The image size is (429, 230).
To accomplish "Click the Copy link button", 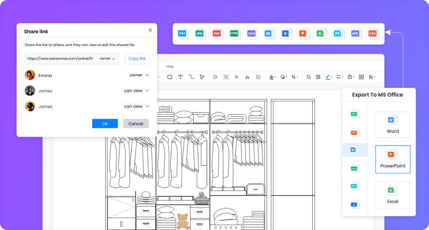I will pos(137,58).
